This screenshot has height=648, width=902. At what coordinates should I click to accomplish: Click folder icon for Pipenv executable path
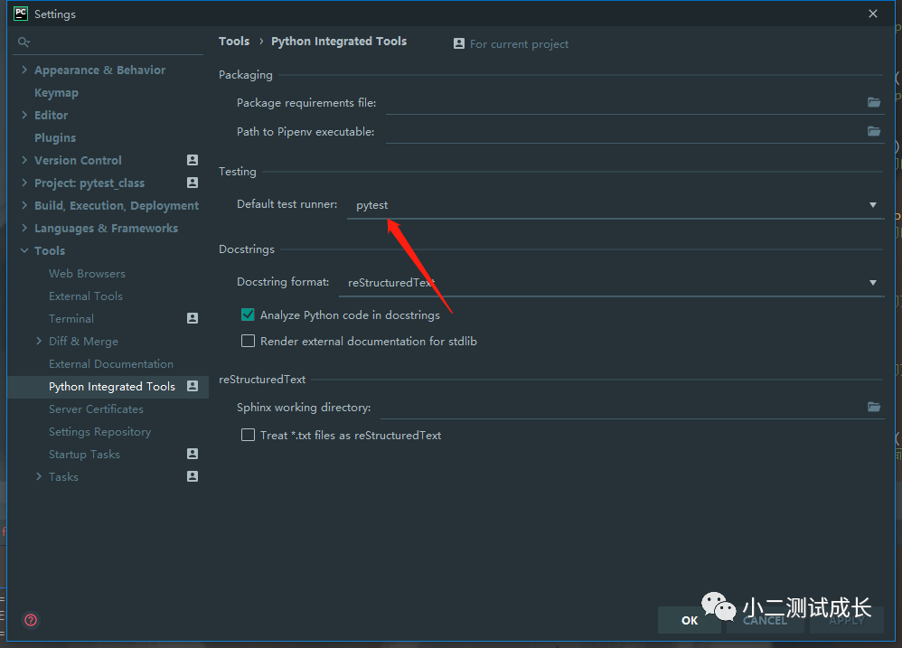(874, 131)
